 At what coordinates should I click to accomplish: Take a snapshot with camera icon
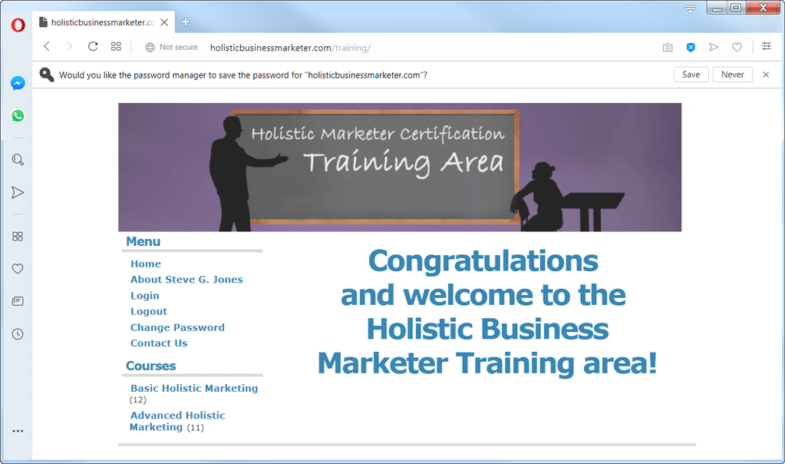click(x=668, y=47)
